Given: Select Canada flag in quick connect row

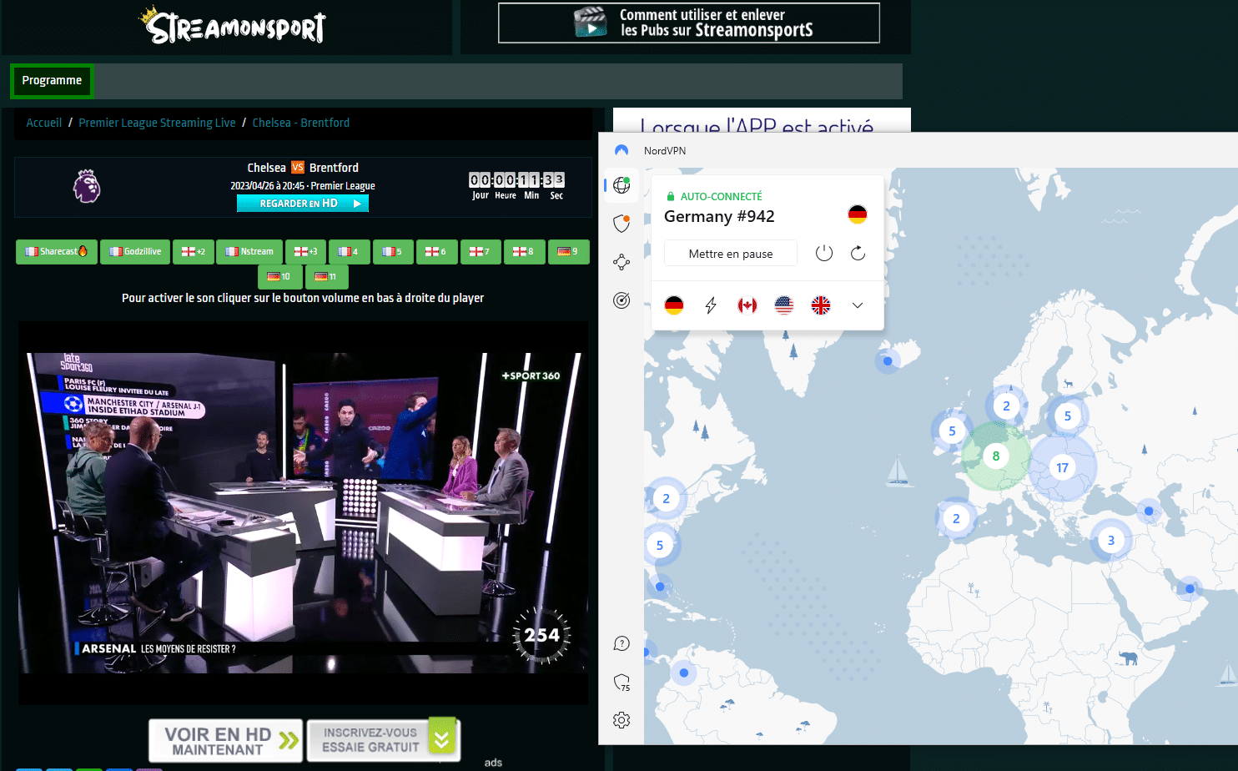Looking at the screenshot, I should click(747, 305).
